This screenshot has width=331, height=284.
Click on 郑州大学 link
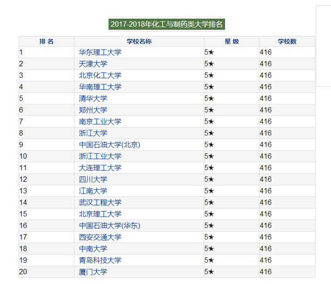pos(93,110)
